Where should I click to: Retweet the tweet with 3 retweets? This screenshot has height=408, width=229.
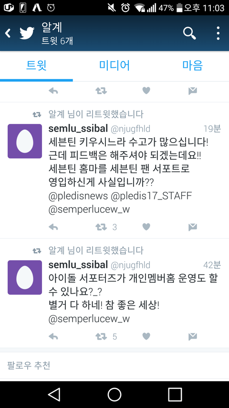101,227
